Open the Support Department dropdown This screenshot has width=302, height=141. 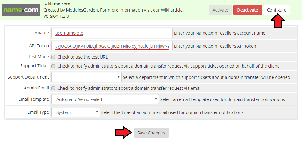[87, 77]
